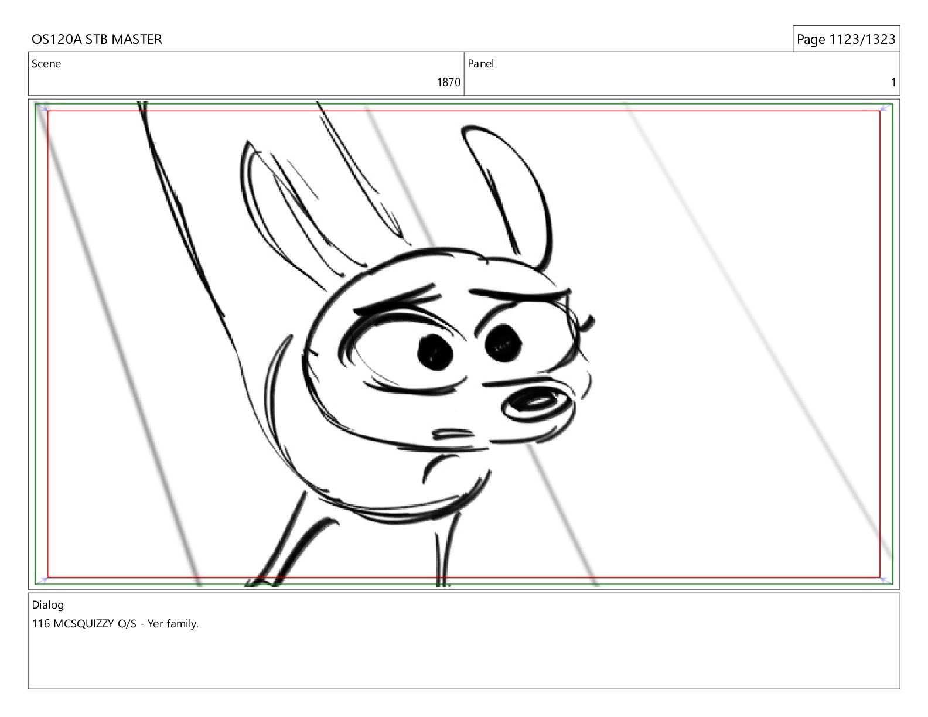The height and width of the screenshot is (717, 928).
Task: Click the 'Page 1123/1323' page indicator
Action: [x=846, y=39]
